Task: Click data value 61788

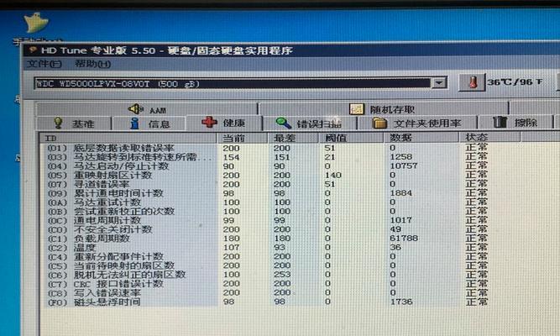Action: [x=404, y=238]
